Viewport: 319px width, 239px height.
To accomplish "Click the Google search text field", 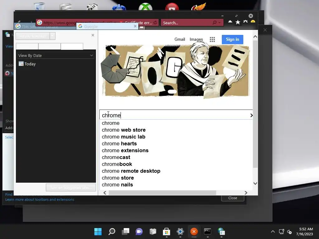I will point(174,115).
